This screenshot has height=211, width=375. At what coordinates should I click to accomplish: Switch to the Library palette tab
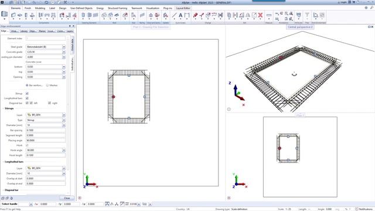point(23,31)
